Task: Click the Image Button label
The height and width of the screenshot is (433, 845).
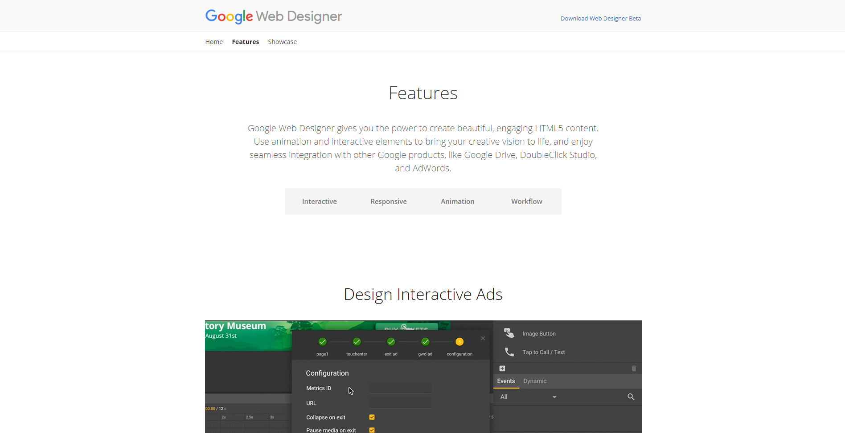Action: pos(539,334)
